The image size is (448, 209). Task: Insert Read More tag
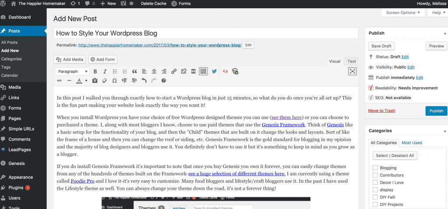(x=193, y=72)
